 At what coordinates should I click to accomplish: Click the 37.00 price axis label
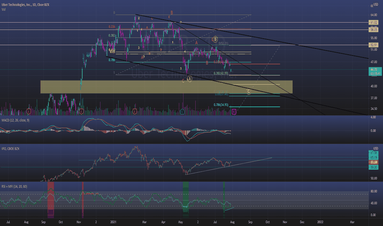374,98
